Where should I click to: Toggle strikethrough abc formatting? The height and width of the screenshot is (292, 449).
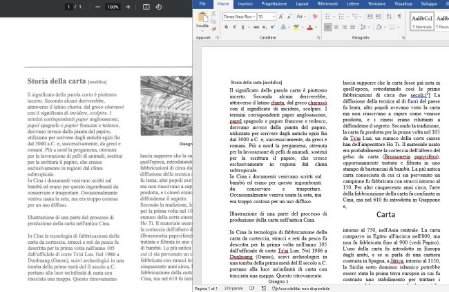(256, 27)
